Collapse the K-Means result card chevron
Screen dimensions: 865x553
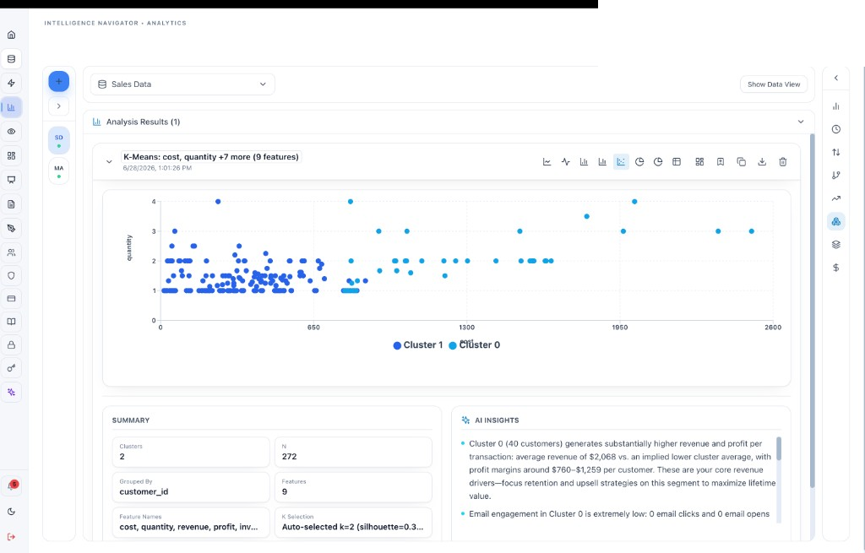pos(109,162)
